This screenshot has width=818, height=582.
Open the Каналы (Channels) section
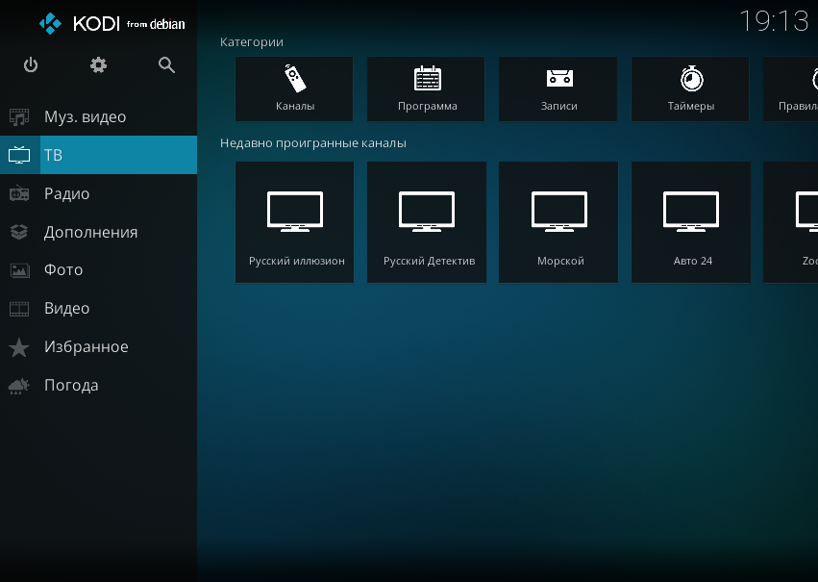coord(294,89)
